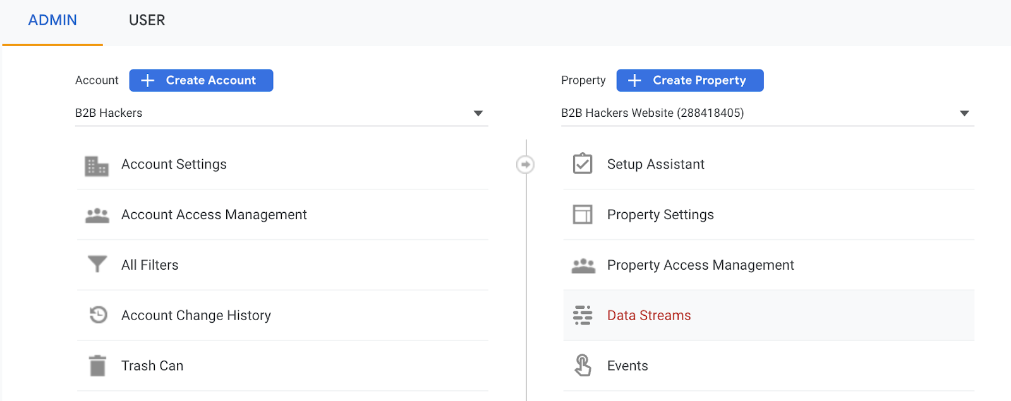
Task: Click the Events touch icon
Action: (583, 366)
